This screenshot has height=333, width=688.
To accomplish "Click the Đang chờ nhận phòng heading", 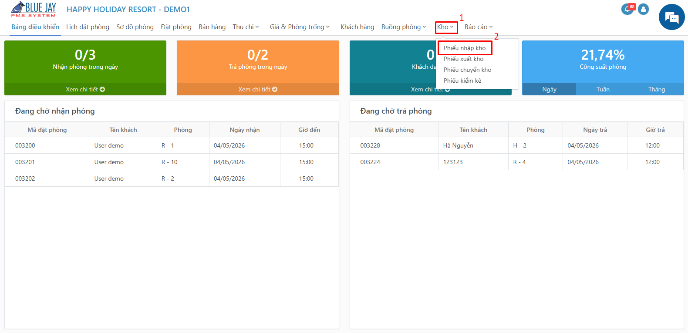I will pyautogui.click(x=55, y=111).
